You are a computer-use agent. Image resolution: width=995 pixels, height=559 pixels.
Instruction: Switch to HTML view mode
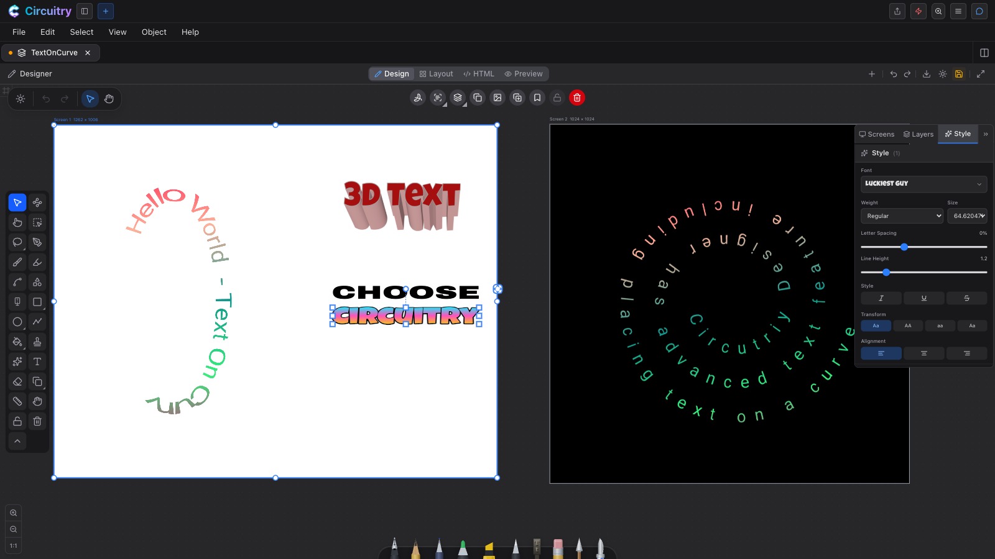pos(479,74)
